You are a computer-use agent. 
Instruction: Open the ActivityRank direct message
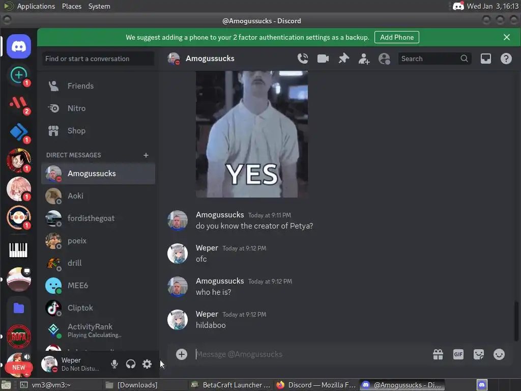(x=98, y=330)
